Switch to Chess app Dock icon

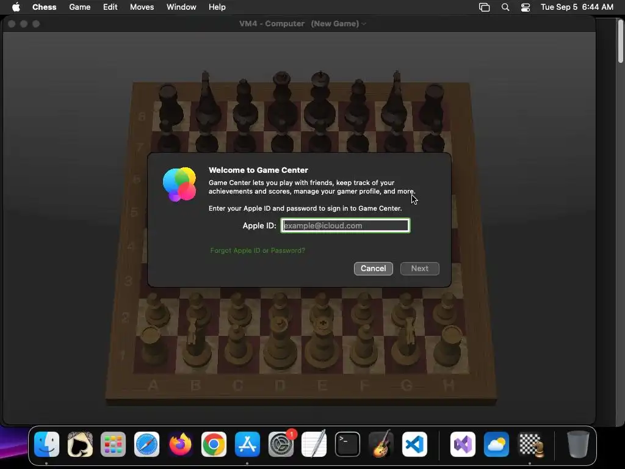click(530, 445)
